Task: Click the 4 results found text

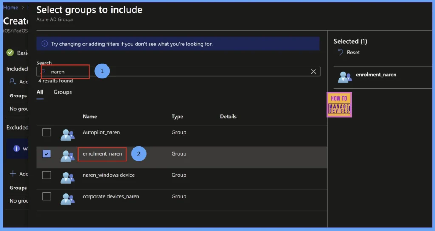Action: pyautogui.click(x=56, y=81)
